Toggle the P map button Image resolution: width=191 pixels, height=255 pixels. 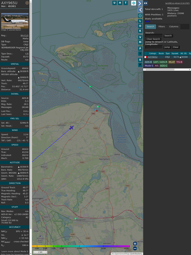coord(140,48)
